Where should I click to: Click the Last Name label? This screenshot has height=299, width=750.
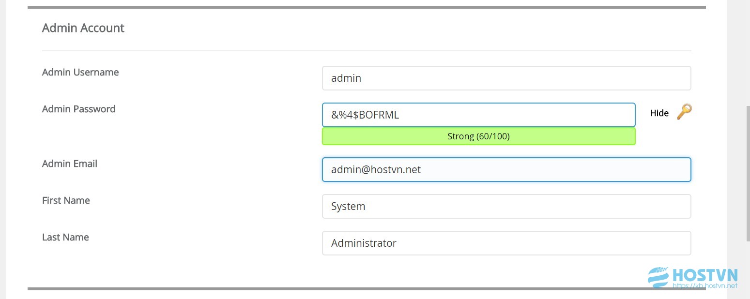tap(65, 237)
